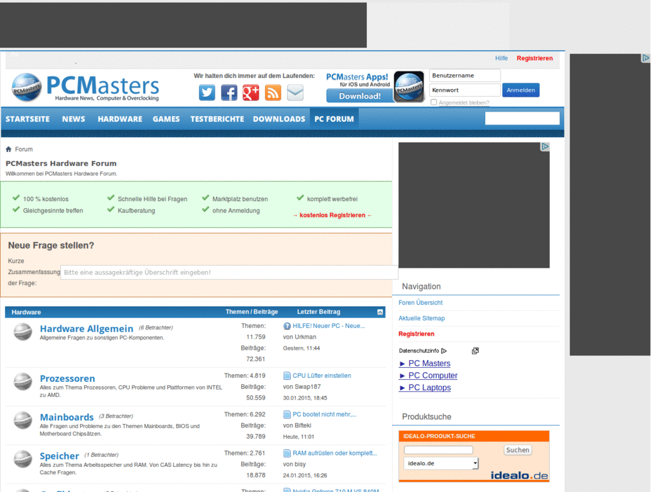
Task: Click the PCMasters globe logo
Action: (x=26, y=87)
